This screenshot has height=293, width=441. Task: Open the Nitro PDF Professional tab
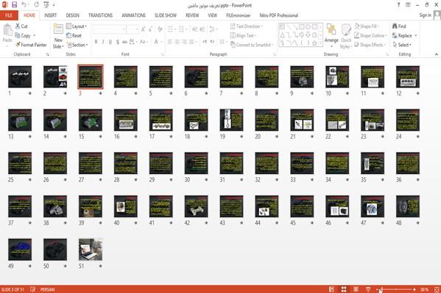point(279,15)
